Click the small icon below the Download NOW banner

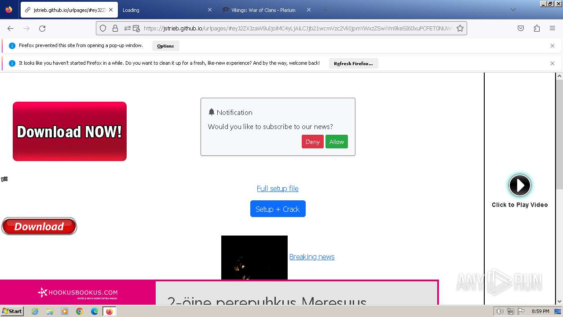tap(4, 179)
